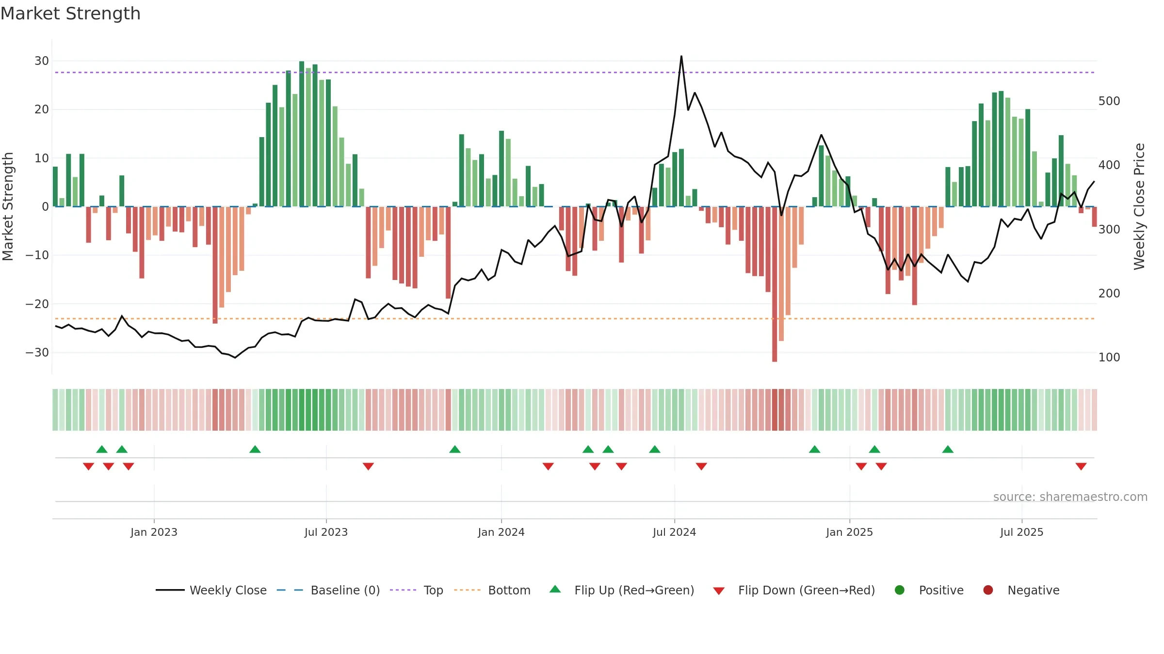Click the Market Strength chart title

pyautogui.click(x=70, y=14)
